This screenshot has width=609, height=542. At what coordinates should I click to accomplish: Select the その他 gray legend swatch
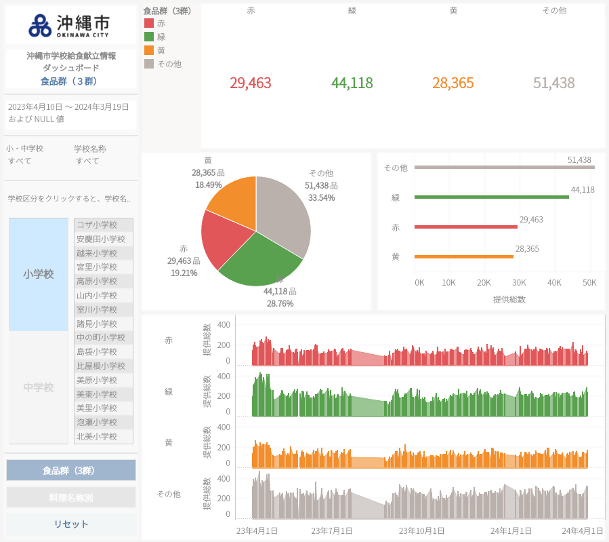point(149,64)
